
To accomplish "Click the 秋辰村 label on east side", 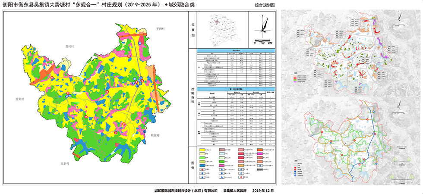I will coord(155,135).
